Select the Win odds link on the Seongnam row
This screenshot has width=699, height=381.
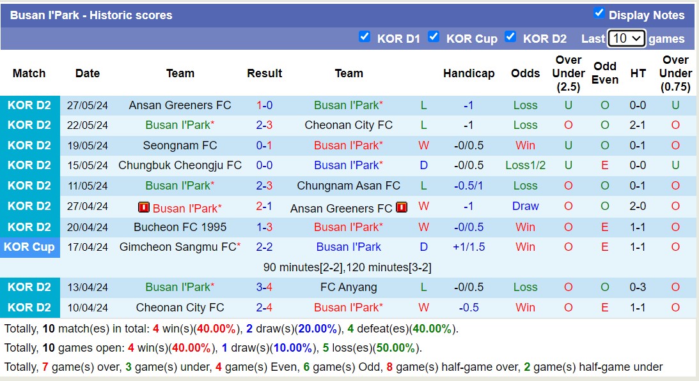pyautogui.click(x=525, y=145)
